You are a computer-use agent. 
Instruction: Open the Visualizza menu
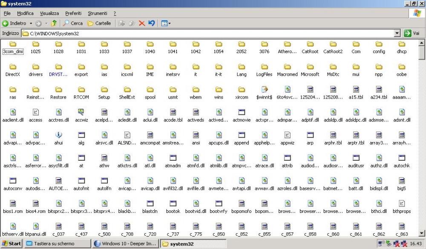[49, 14]
